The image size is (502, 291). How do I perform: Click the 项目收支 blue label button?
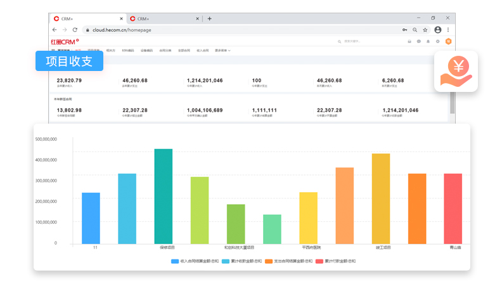[69, 61]
